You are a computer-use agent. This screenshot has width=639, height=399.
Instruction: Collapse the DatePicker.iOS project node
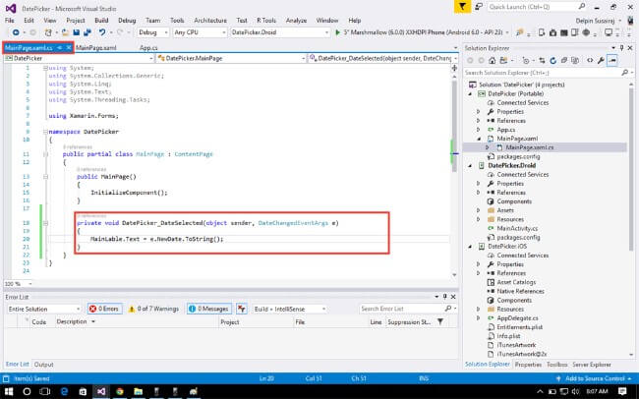[470, 246]
